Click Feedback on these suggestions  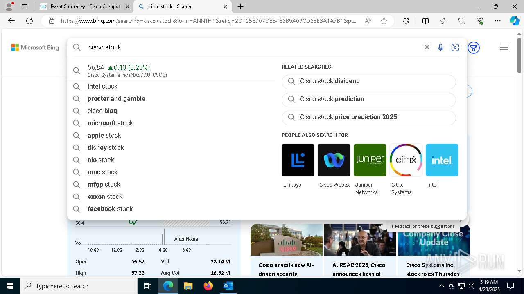(423, 226)
